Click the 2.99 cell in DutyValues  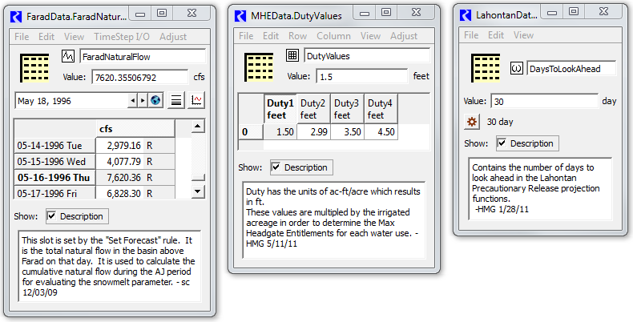[x=313, y=131]
